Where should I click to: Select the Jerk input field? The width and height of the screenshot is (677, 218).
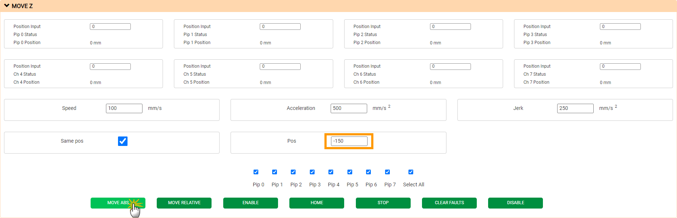coord(575,108)
